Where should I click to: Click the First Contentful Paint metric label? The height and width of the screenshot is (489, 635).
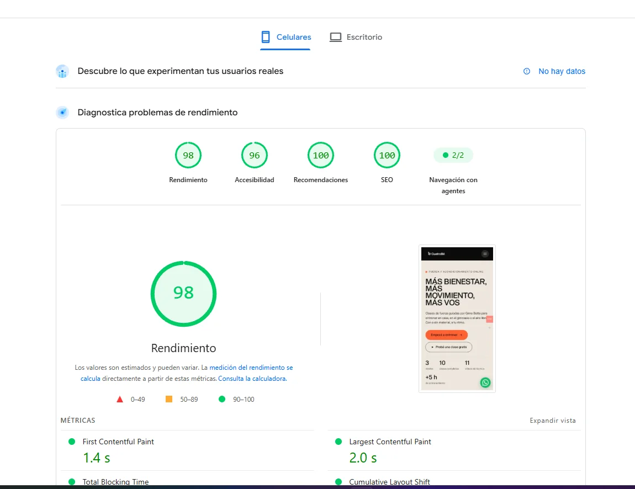118,442
